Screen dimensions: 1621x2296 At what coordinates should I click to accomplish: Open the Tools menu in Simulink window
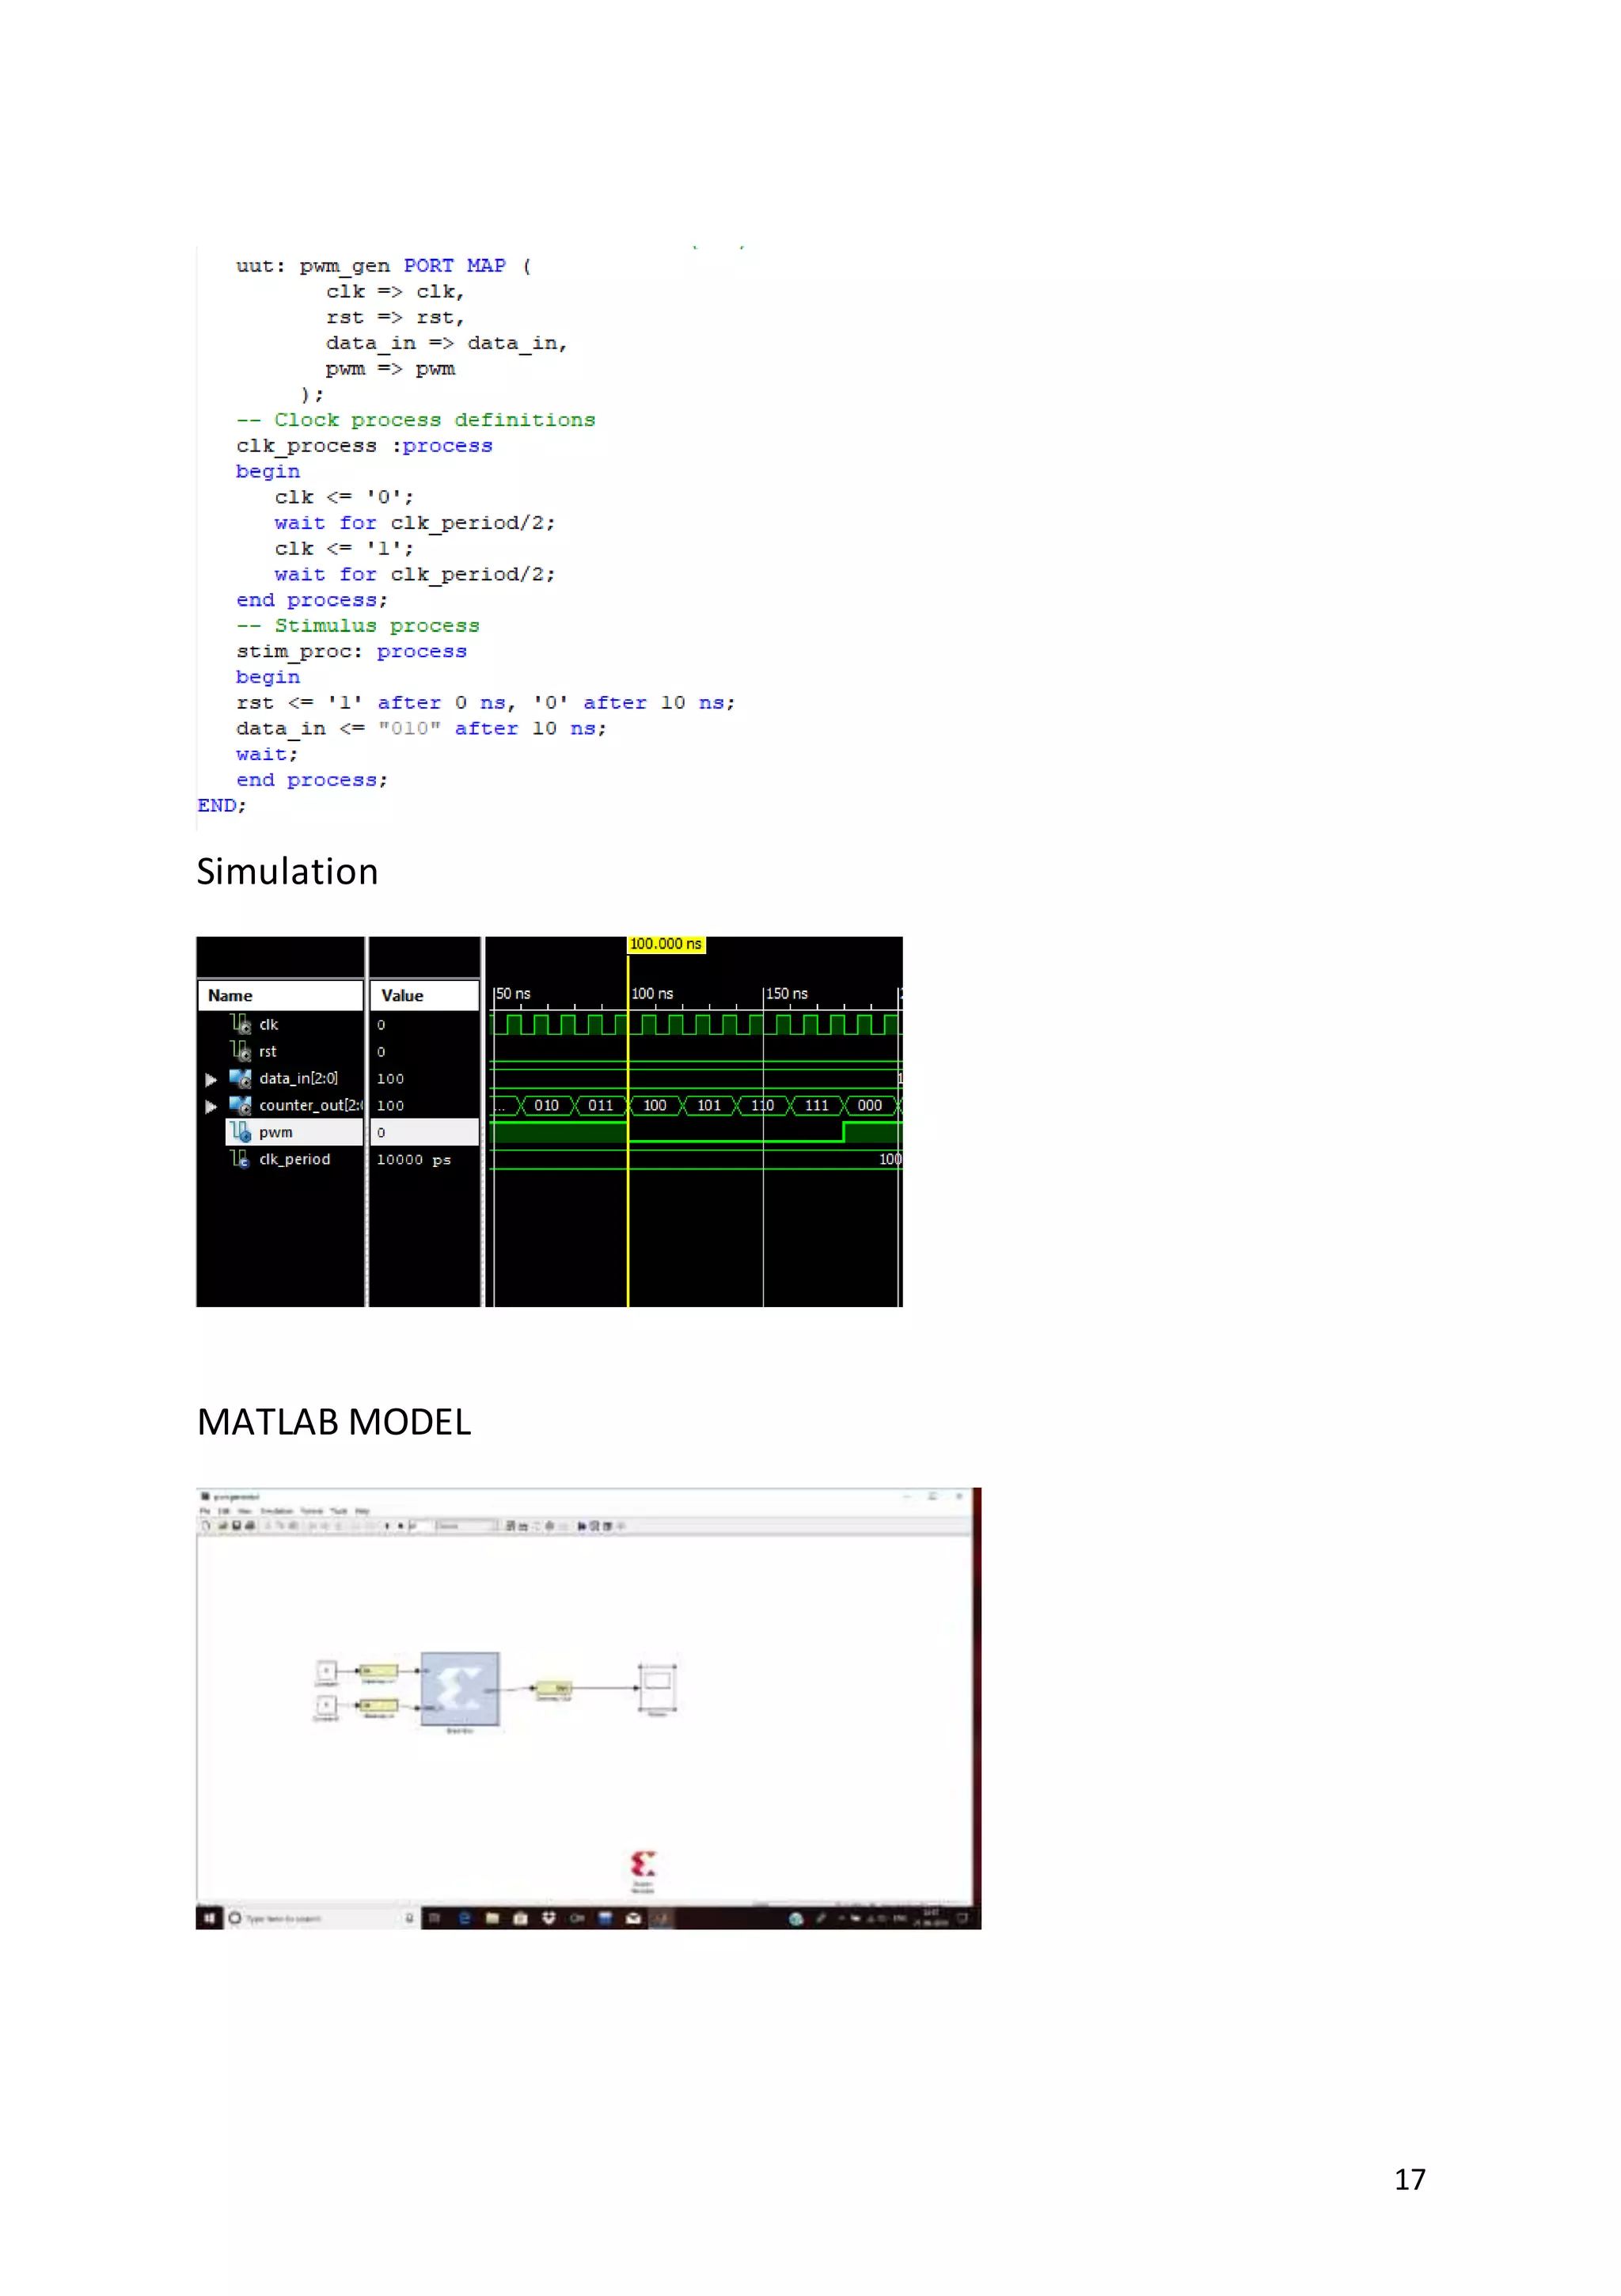(338, 1511)
